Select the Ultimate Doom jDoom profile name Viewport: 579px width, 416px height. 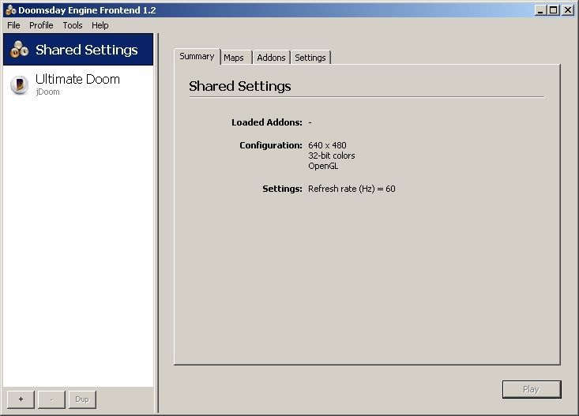[77, 80]
